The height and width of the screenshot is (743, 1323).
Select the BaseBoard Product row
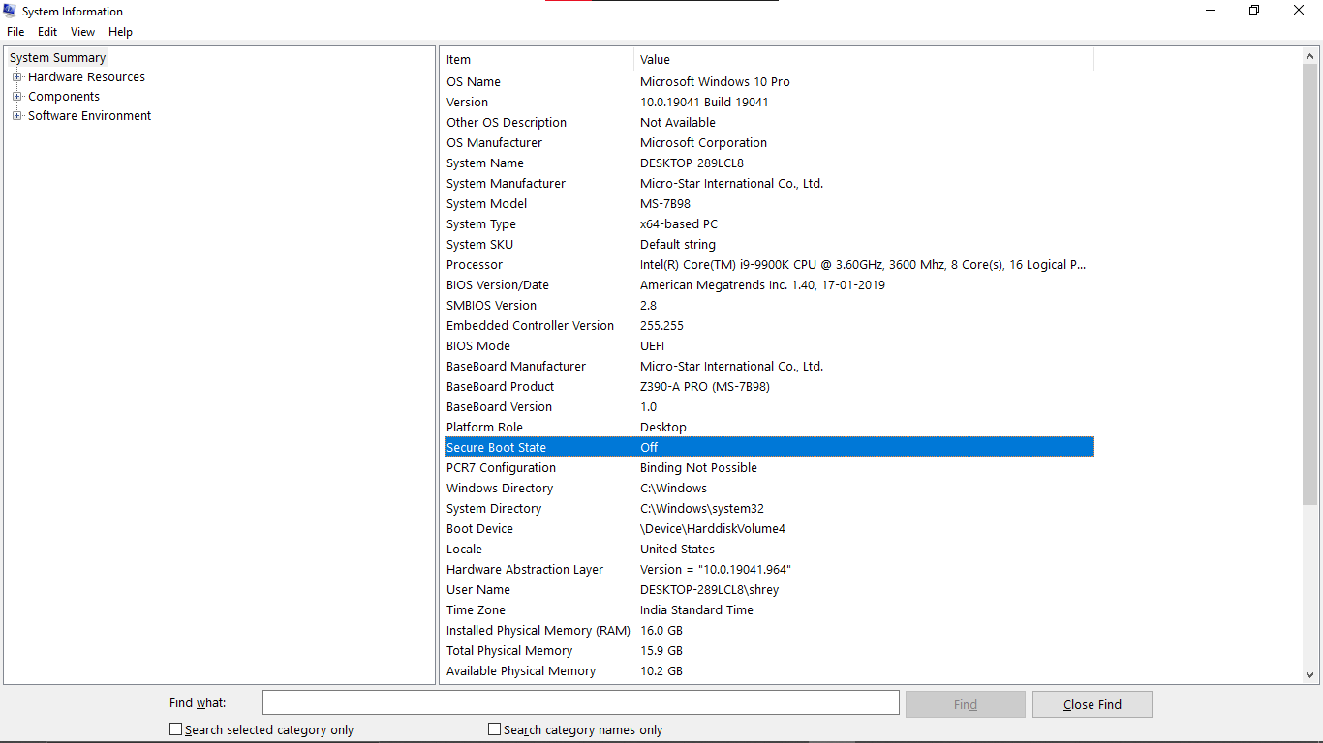coord(769,387)
